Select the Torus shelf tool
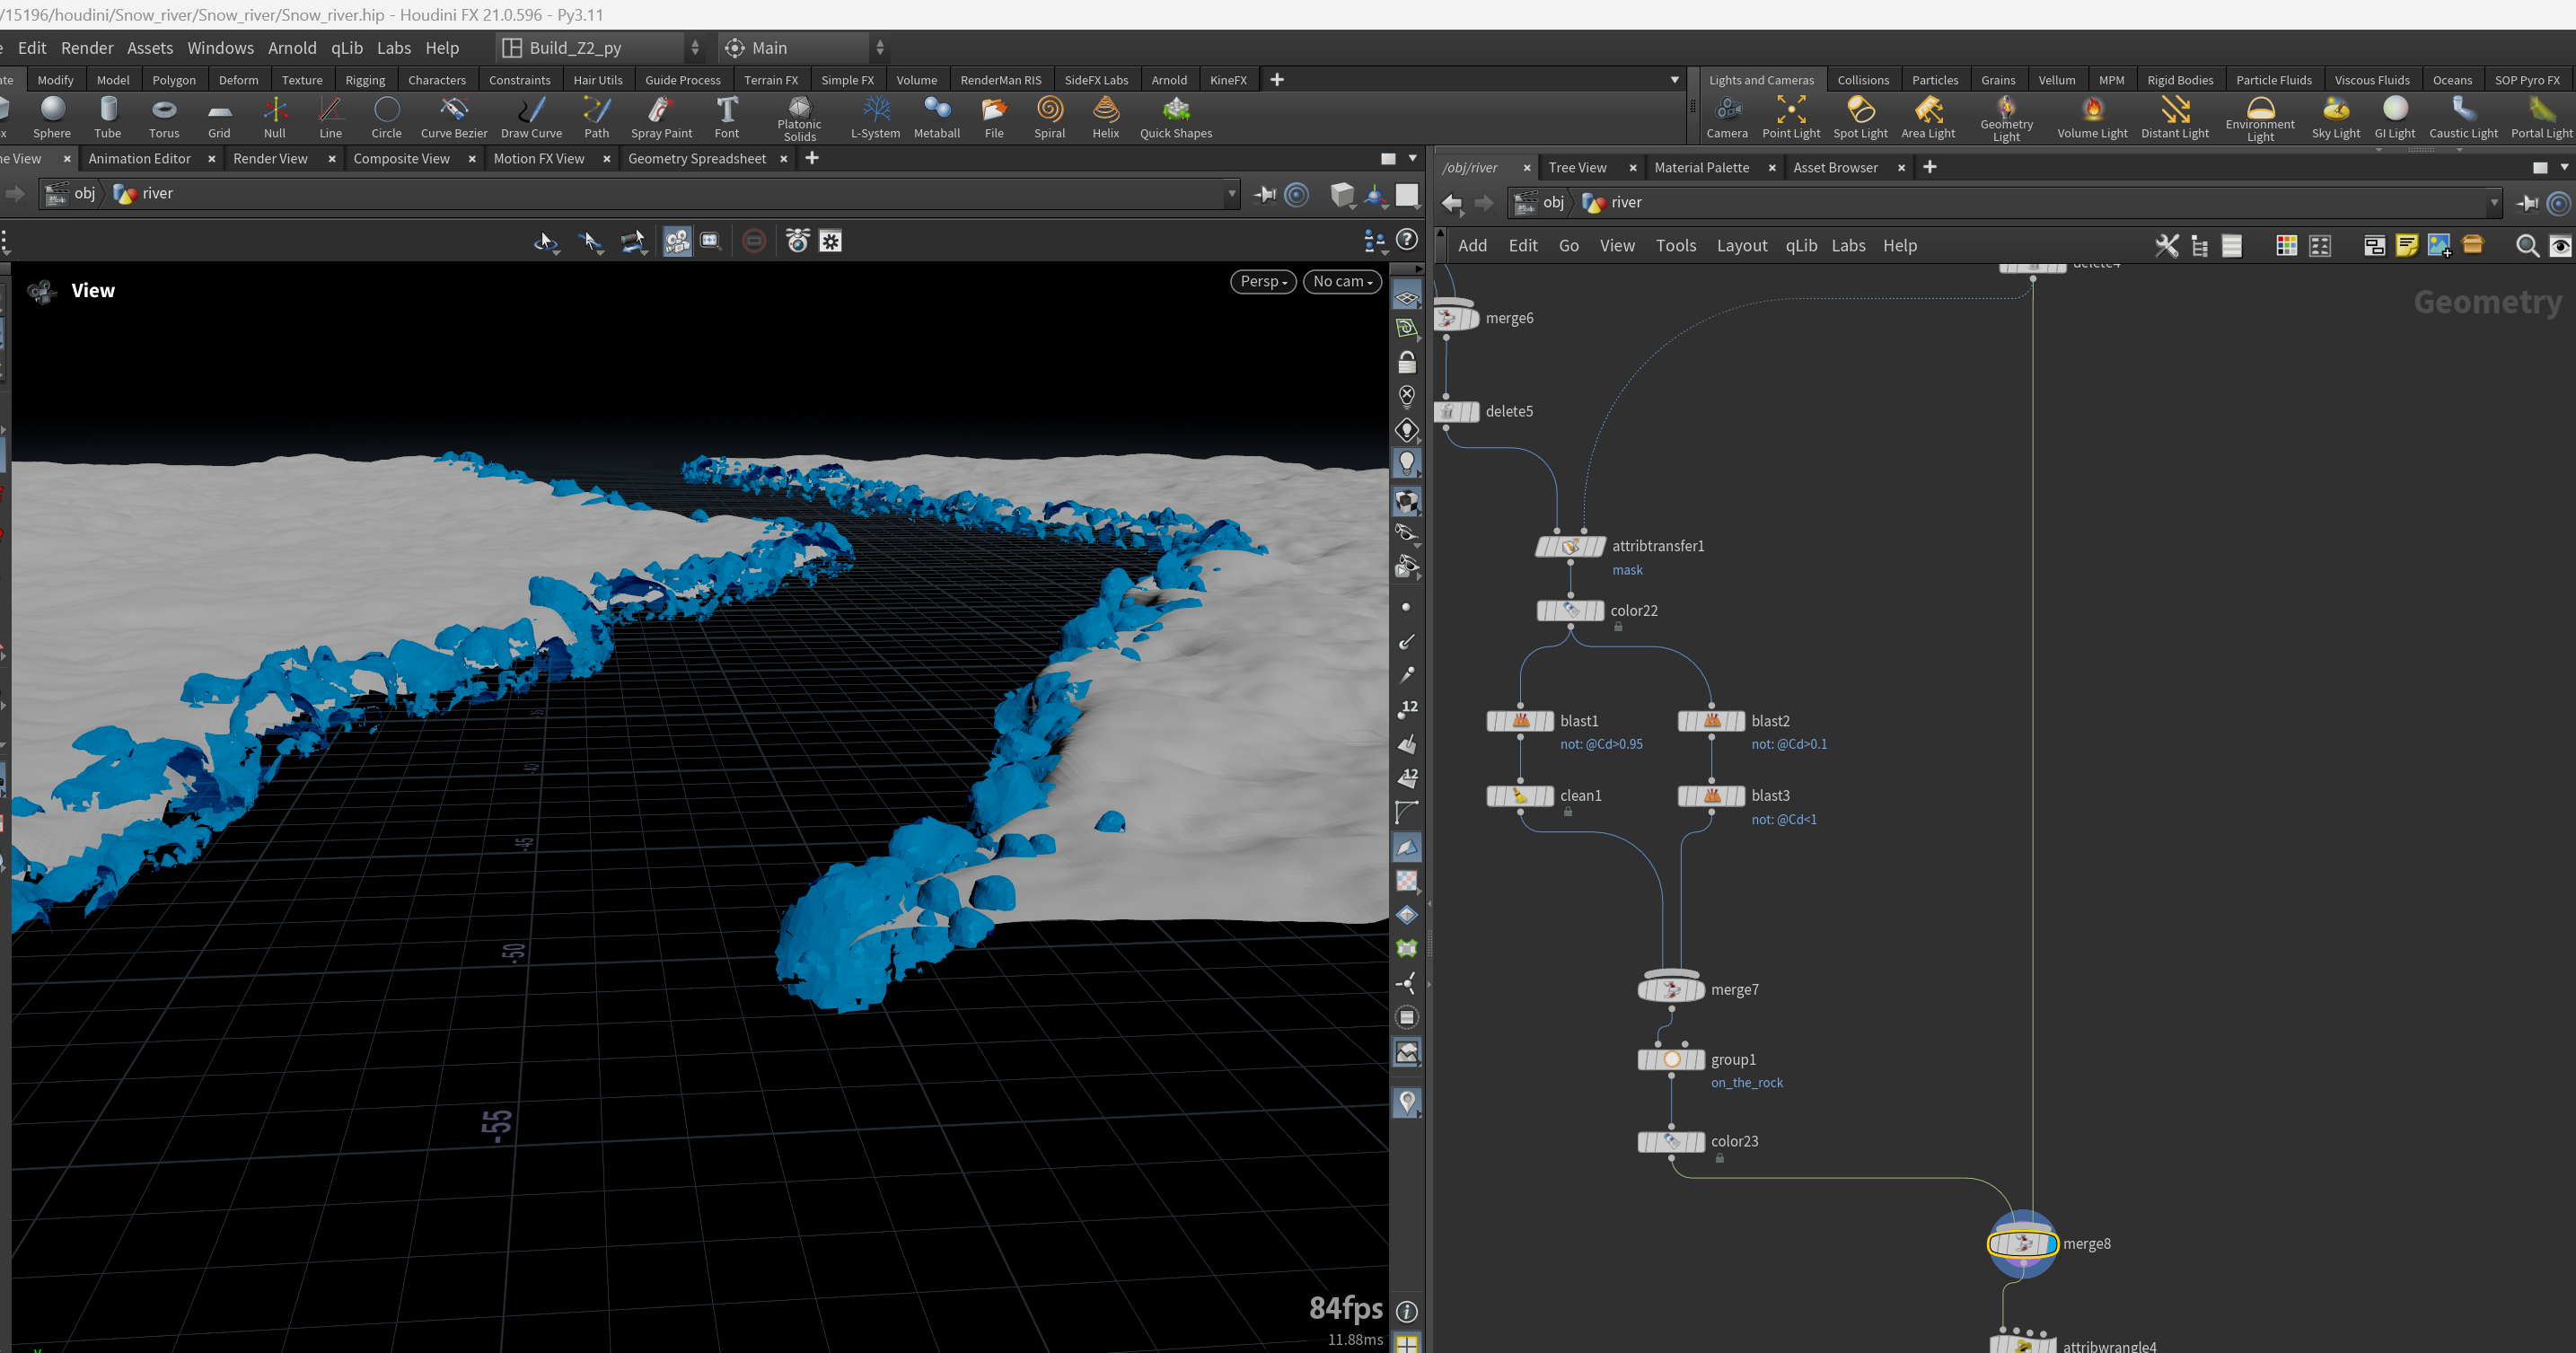The height and width of the screenshot is (1353, 2576). [x=164, y=117]
